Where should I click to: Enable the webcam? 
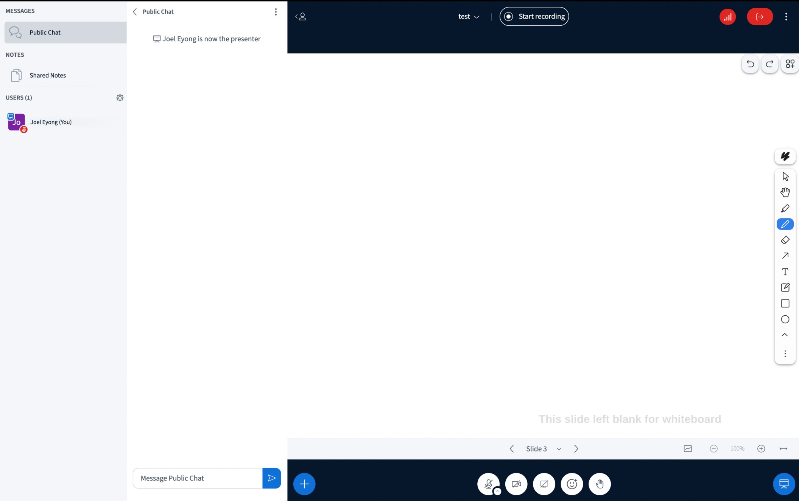click(516, 484)
